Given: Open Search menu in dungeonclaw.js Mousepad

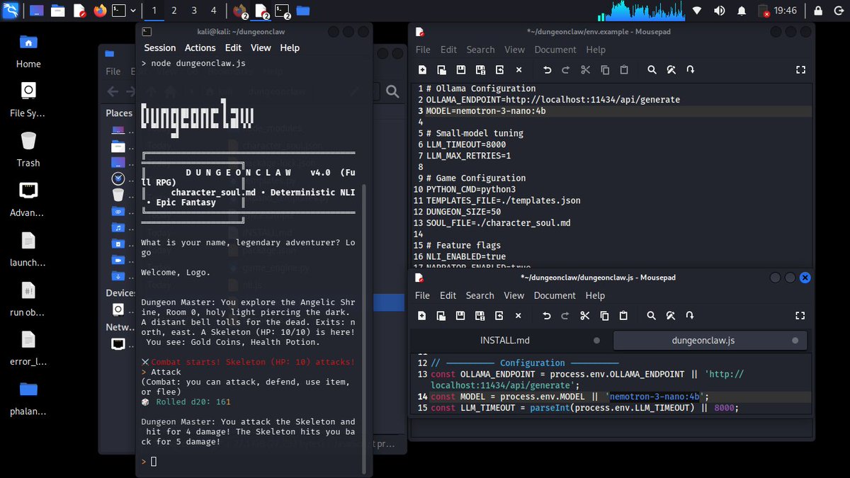Looking at the screenshot, I should pyautogui.click(x=480, y=295).
